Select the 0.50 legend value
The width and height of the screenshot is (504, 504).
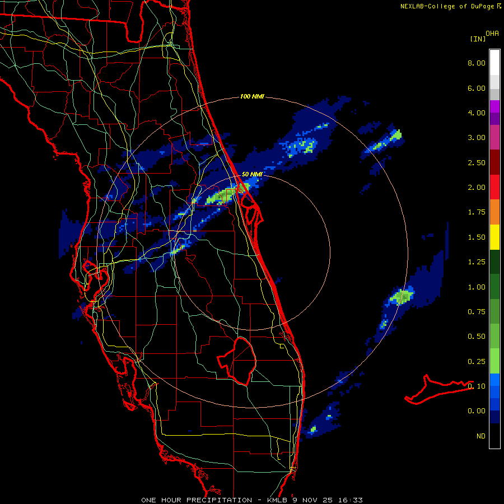click(x=477, y=337)
